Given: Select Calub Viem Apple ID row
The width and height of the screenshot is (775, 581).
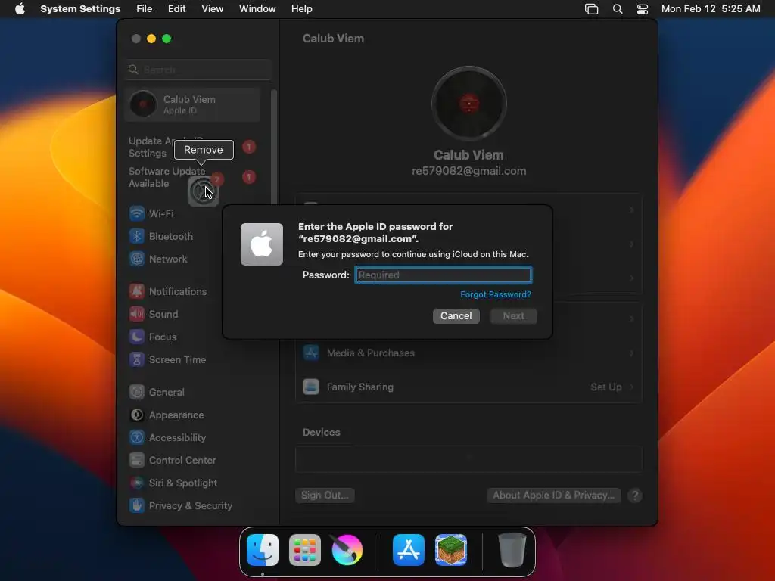Looking at the screenshot, I should pos(193,104).
